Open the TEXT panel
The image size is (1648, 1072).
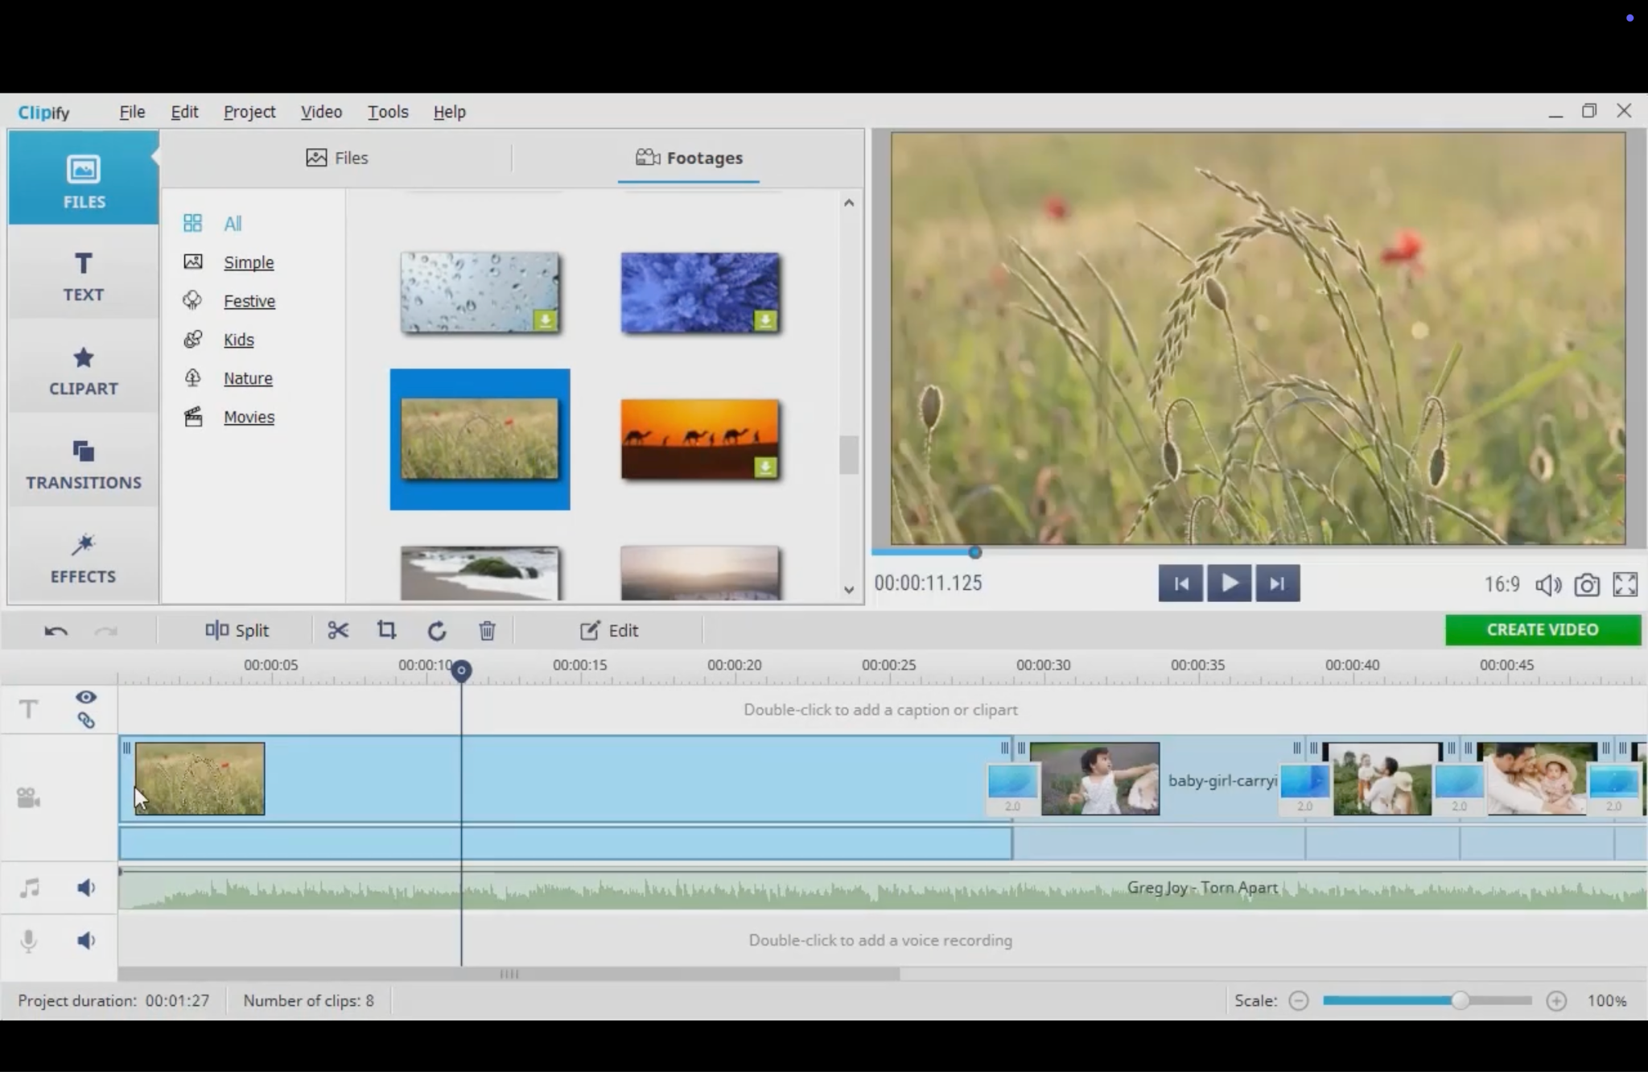83,277
